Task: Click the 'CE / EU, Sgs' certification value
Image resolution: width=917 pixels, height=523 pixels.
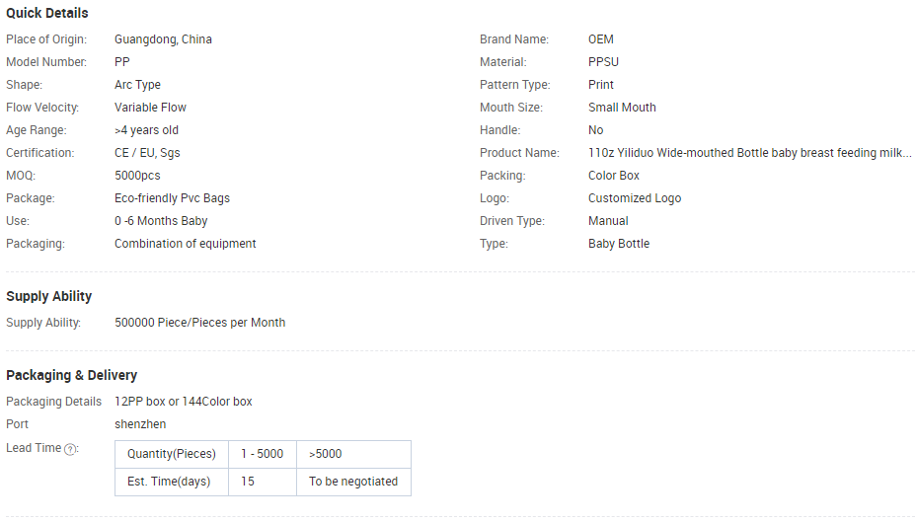Action: [x=147, y=153]
